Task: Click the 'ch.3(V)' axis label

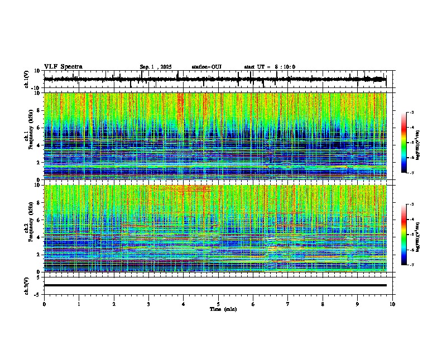Action: [27, 286]
